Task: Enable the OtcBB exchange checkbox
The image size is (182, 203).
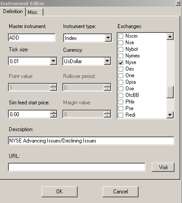Action: click(121, 95)
